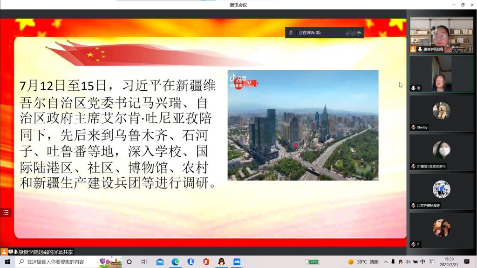Click the Cortana circle icon

pyautogui.click(x=129, y=262)
